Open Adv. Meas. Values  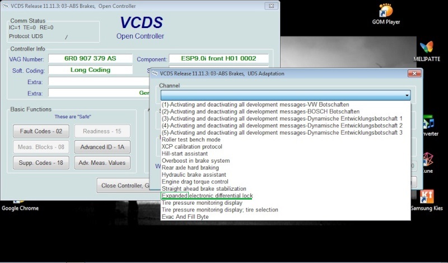(102, 163)
